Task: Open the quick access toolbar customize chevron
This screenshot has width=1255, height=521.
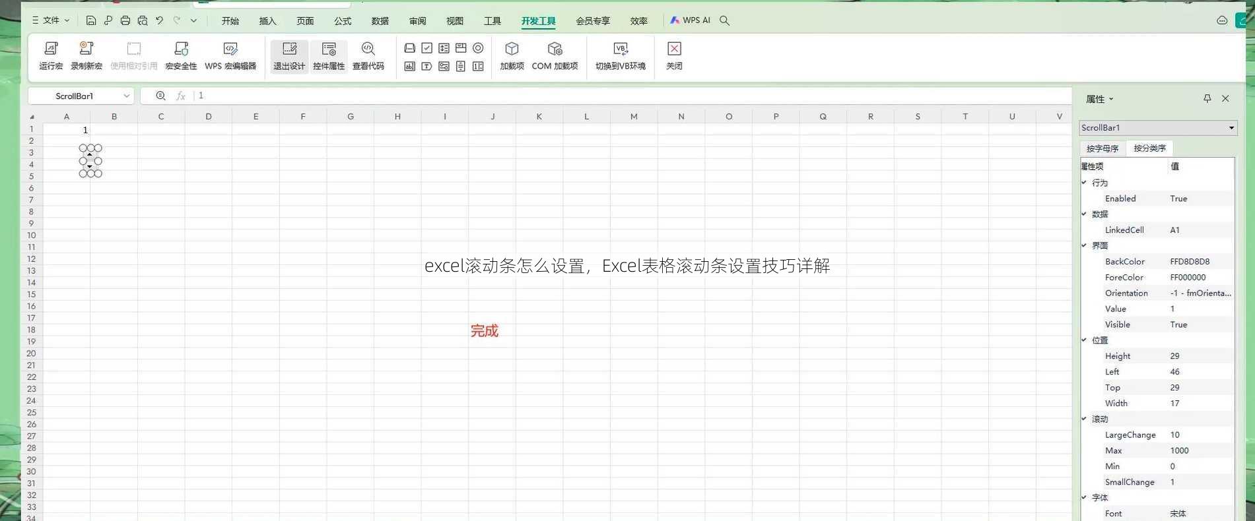Action: [193, 20]
